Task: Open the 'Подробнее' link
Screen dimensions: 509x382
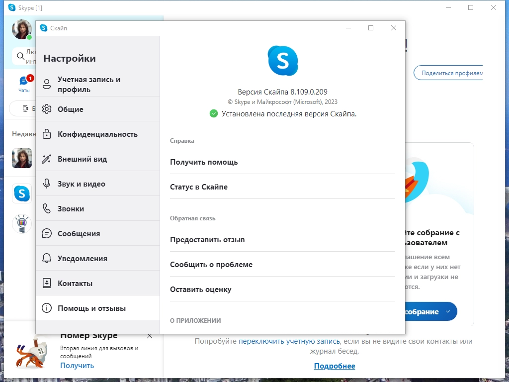Action: pyautogui.click(x=335, y=366)
